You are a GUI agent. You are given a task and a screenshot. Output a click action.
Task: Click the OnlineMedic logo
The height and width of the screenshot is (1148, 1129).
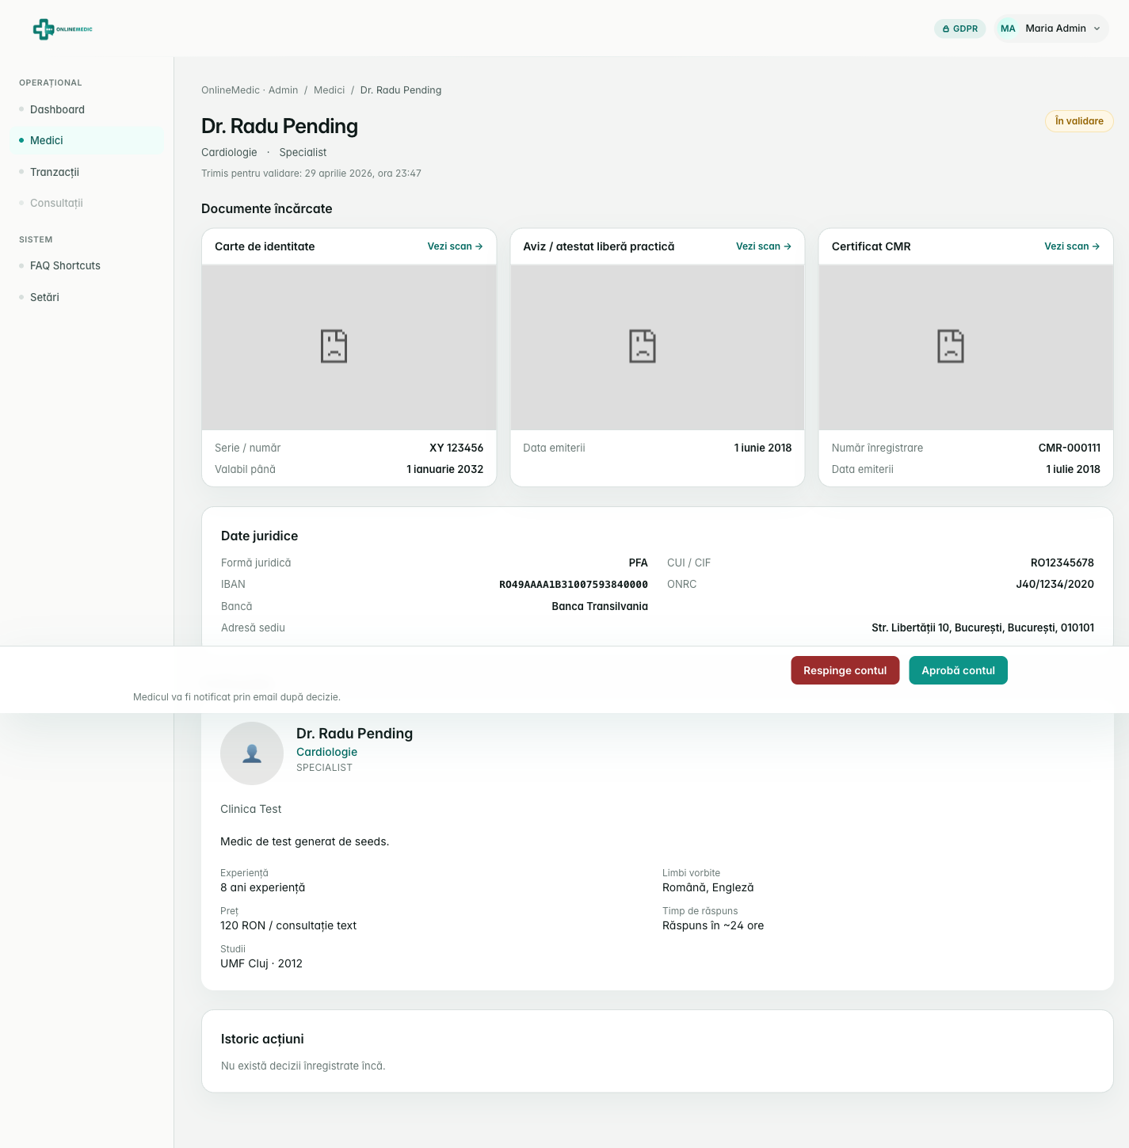[x=63, y=29]
